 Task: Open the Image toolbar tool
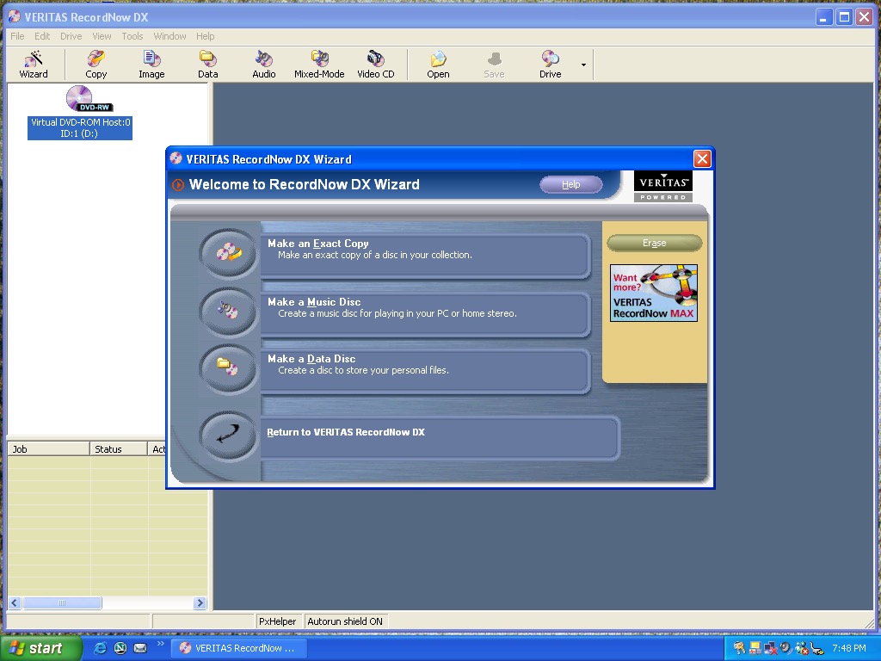pyautogui.click(x=151, y=64)
